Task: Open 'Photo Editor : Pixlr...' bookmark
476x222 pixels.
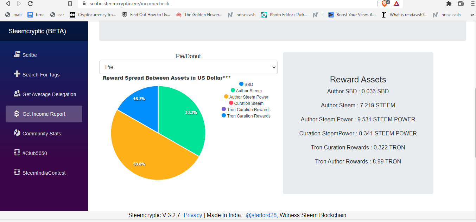Action: [x=285, y=15]
